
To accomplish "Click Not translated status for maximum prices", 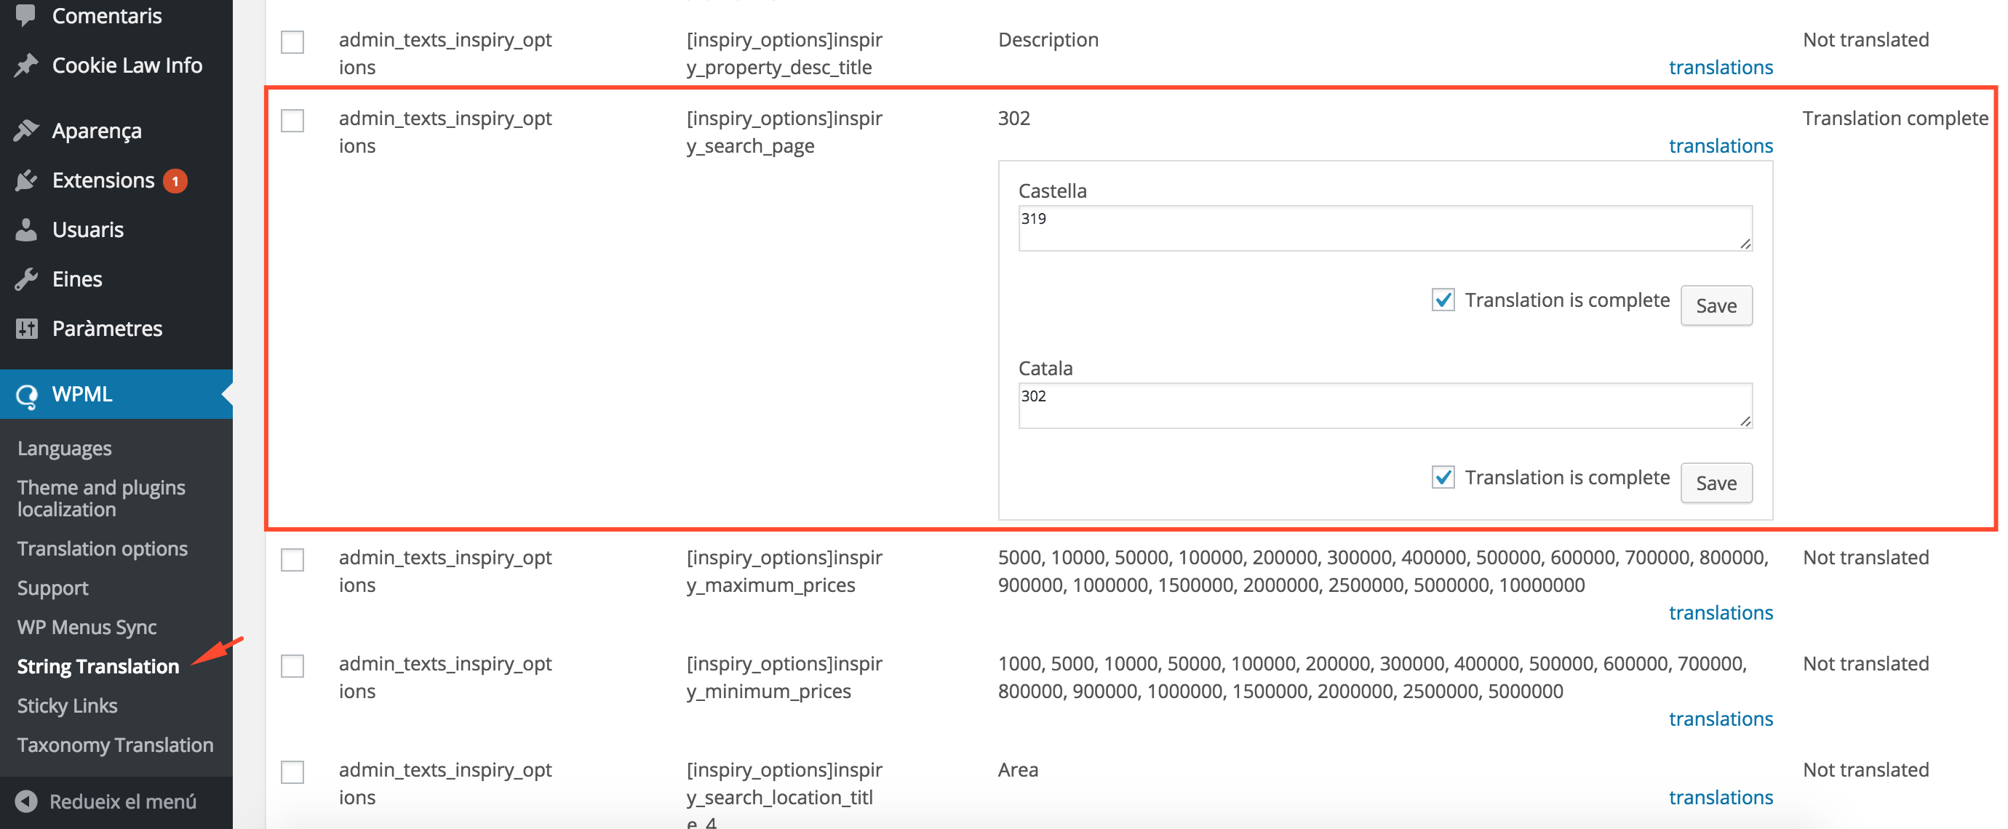I will 1865,558.
